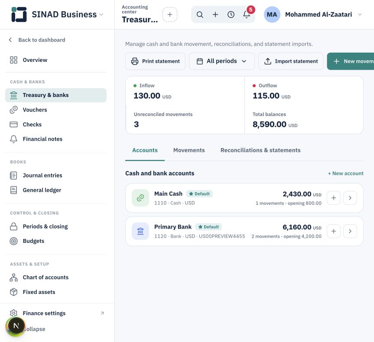
Task: Click the Main Cash account coin icon
Action: [x=140, y=198]
